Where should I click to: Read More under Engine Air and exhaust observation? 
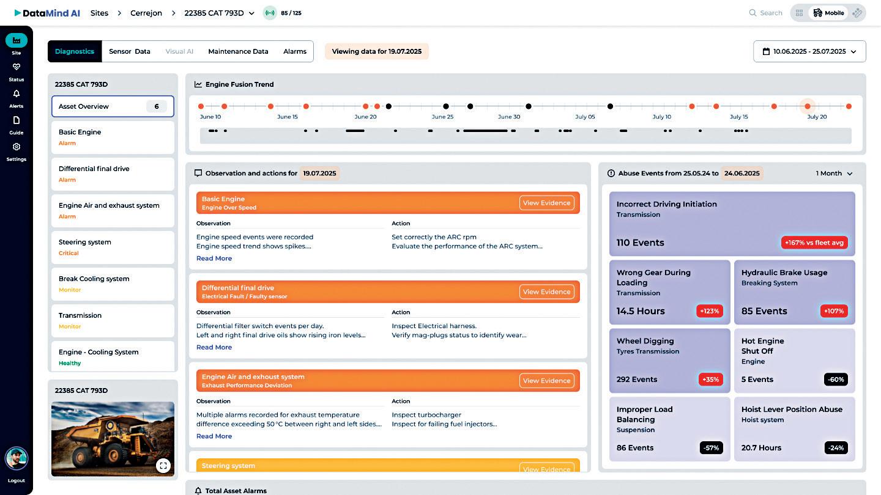click(214, 436)
